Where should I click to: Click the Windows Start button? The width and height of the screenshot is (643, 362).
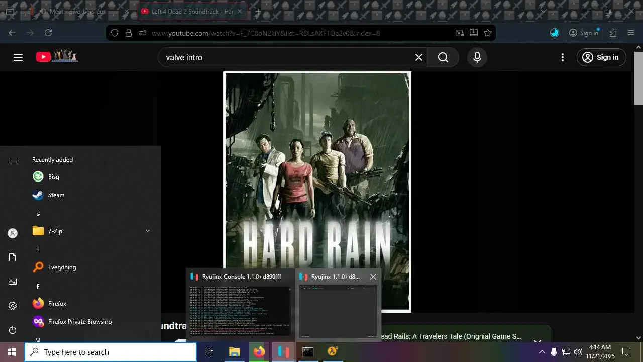12,352
